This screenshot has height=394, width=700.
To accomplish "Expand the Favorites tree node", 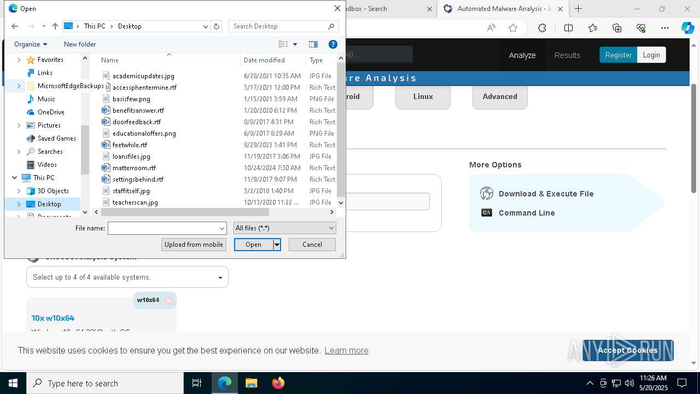I will tap(19, 60).
